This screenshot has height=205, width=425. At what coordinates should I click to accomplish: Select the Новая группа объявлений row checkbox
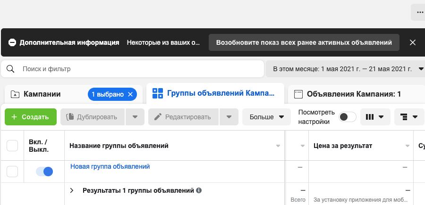point(12,172)
